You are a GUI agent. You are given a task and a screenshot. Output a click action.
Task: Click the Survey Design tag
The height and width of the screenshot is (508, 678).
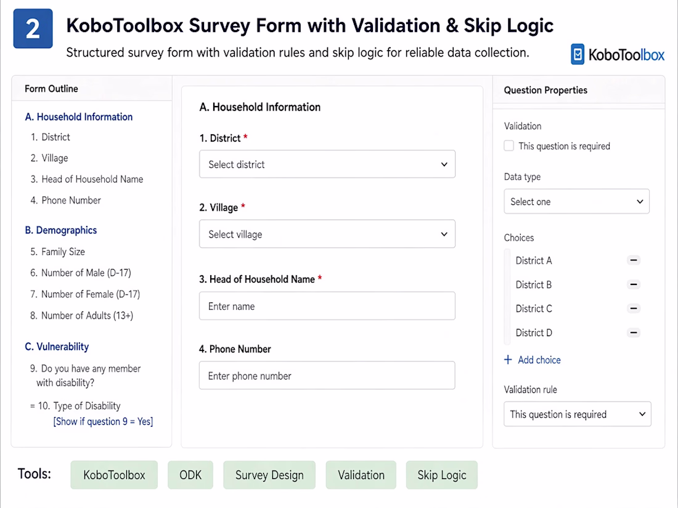pyautogui.click(x=269, y=475)
